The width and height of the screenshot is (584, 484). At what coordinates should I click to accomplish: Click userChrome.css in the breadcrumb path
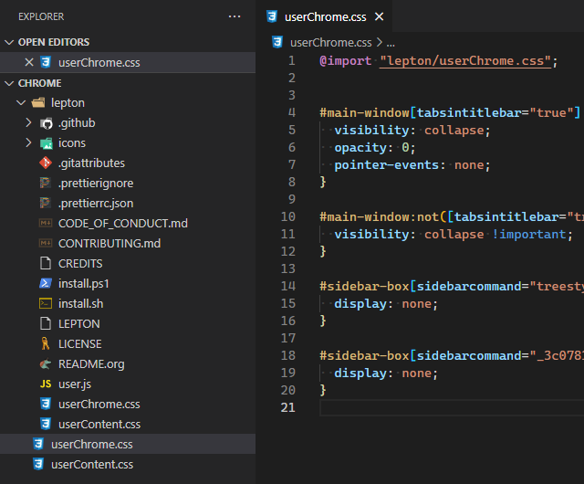coord(330,43)
